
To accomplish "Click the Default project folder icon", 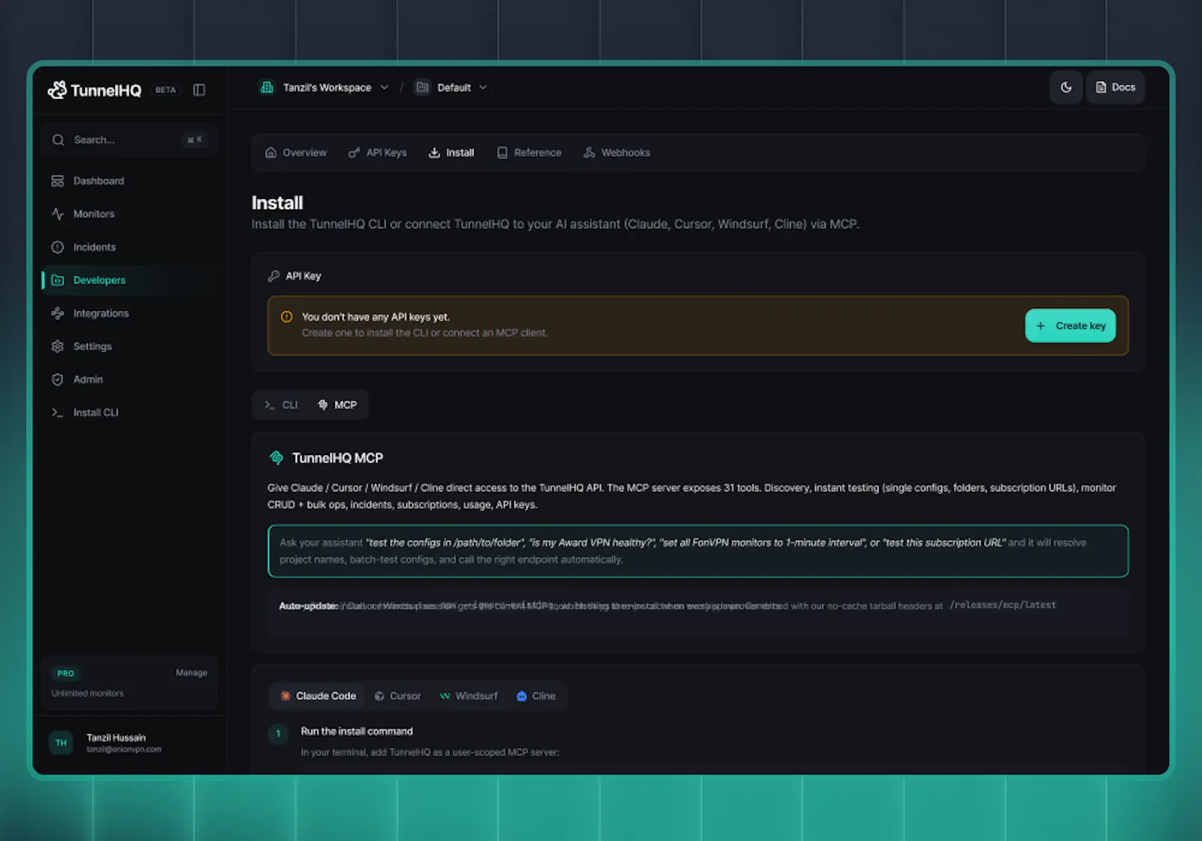I will tap(422, 87).
